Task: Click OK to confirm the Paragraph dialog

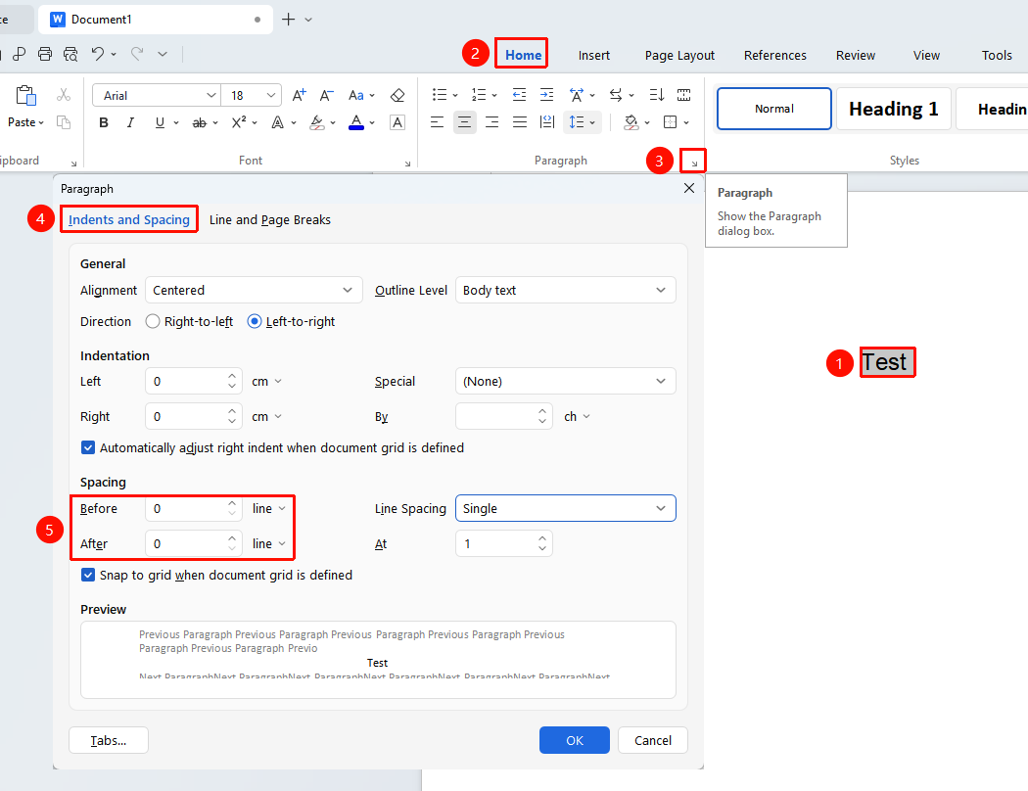Action: (575, 740)
